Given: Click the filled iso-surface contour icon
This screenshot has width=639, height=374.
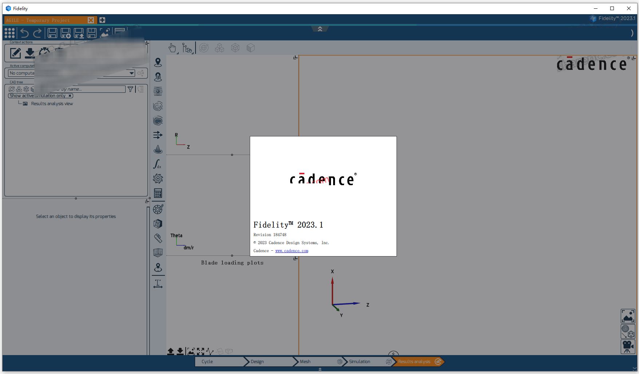Looking at the screenshot, I should pos(158,121).
